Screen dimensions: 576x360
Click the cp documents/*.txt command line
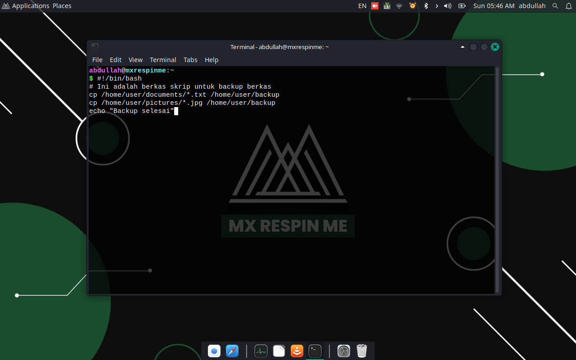pyautogui.click(x=184, y=94)
